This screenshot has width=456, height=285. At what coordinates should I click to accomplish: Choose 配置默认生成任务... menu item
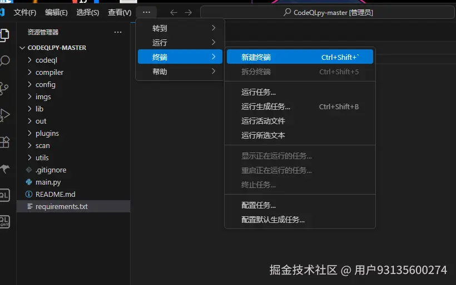click(300, 220)
